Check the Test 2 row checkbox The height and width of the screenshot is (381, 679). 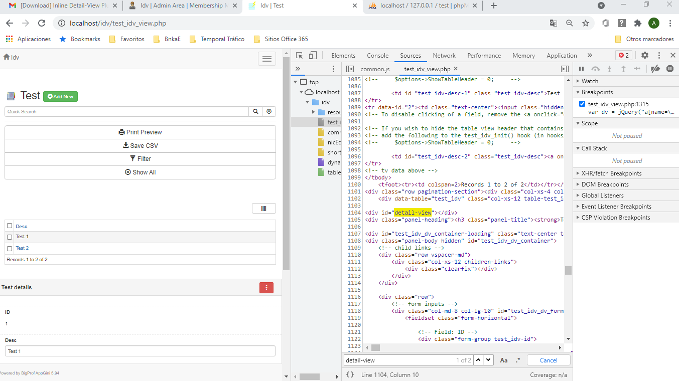pos(10,248)
